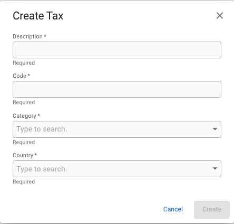Click the asterisk next to Country
Screen dimensions: 234x224
(x=36, y=155)
